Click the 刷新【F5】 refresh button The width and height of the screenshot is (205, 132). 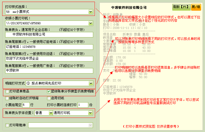[x=181, y=7]
